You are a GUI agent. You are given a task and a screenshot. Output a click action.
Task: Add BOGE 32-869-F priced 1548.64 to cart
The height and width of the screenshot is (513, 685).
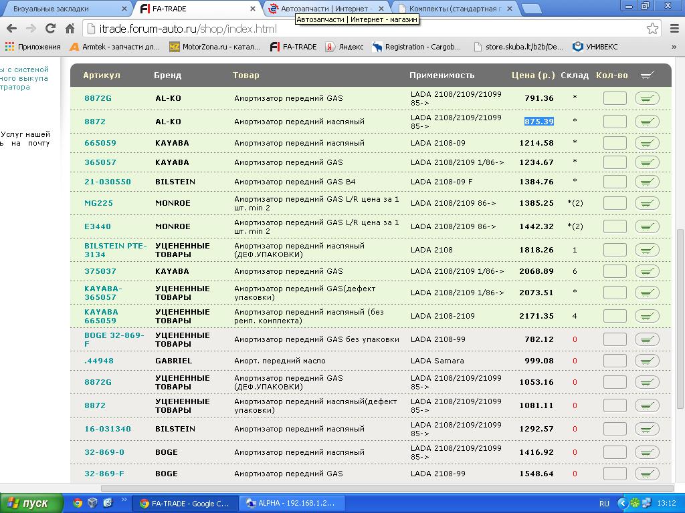[647, 474]
